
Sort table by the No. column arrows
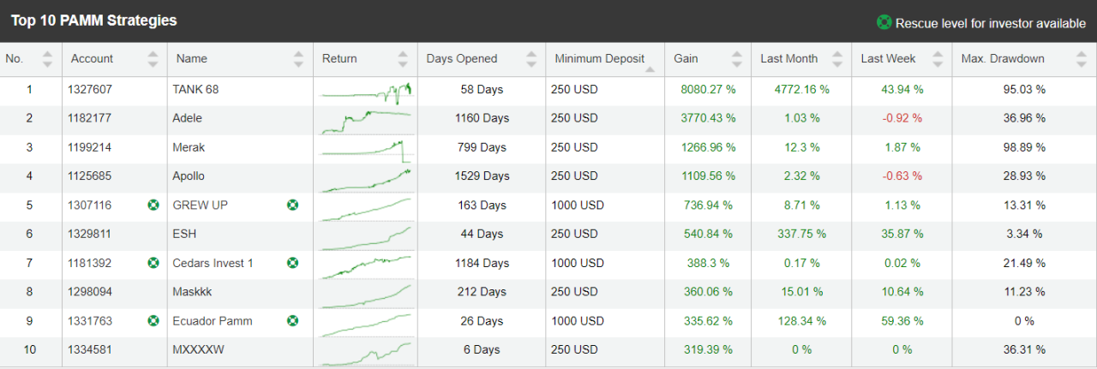(47, 59)
